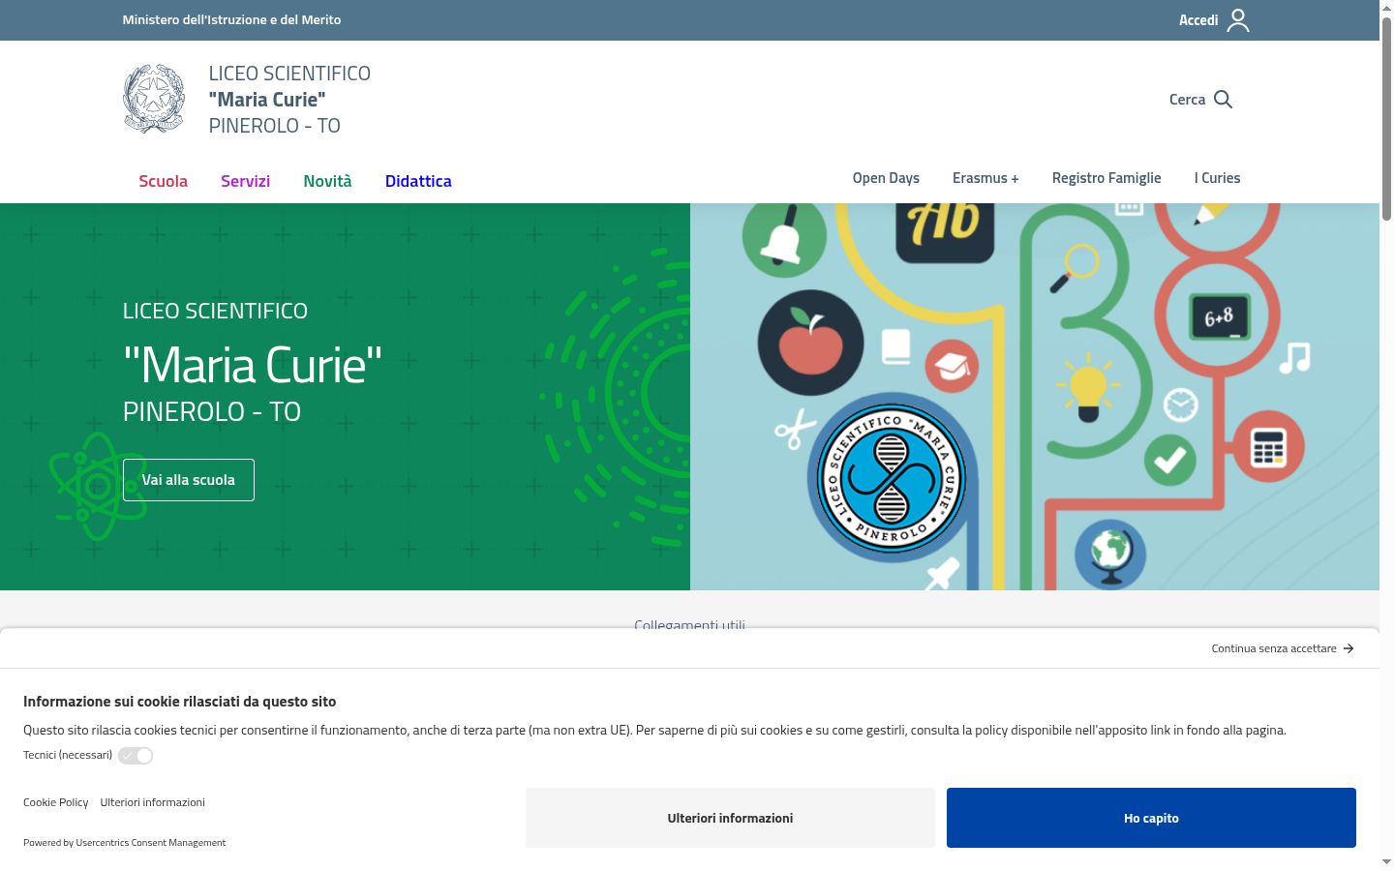
Task: Click the scrollbar down arrow
Action: coord(1386,861)
